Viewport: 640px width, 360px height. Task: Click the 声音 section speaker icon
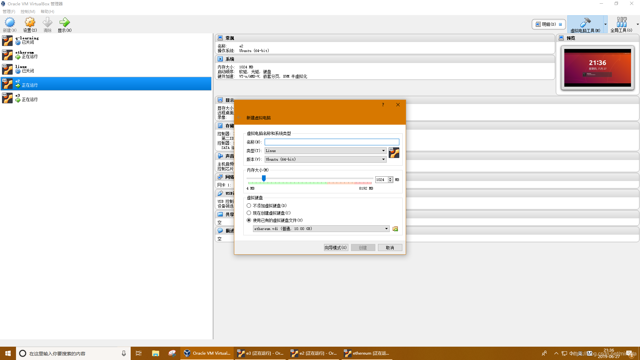click(x=220, y=156)
